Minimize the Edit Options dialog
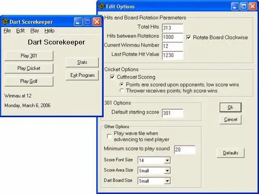259x194 pixels. click(235, 6)
